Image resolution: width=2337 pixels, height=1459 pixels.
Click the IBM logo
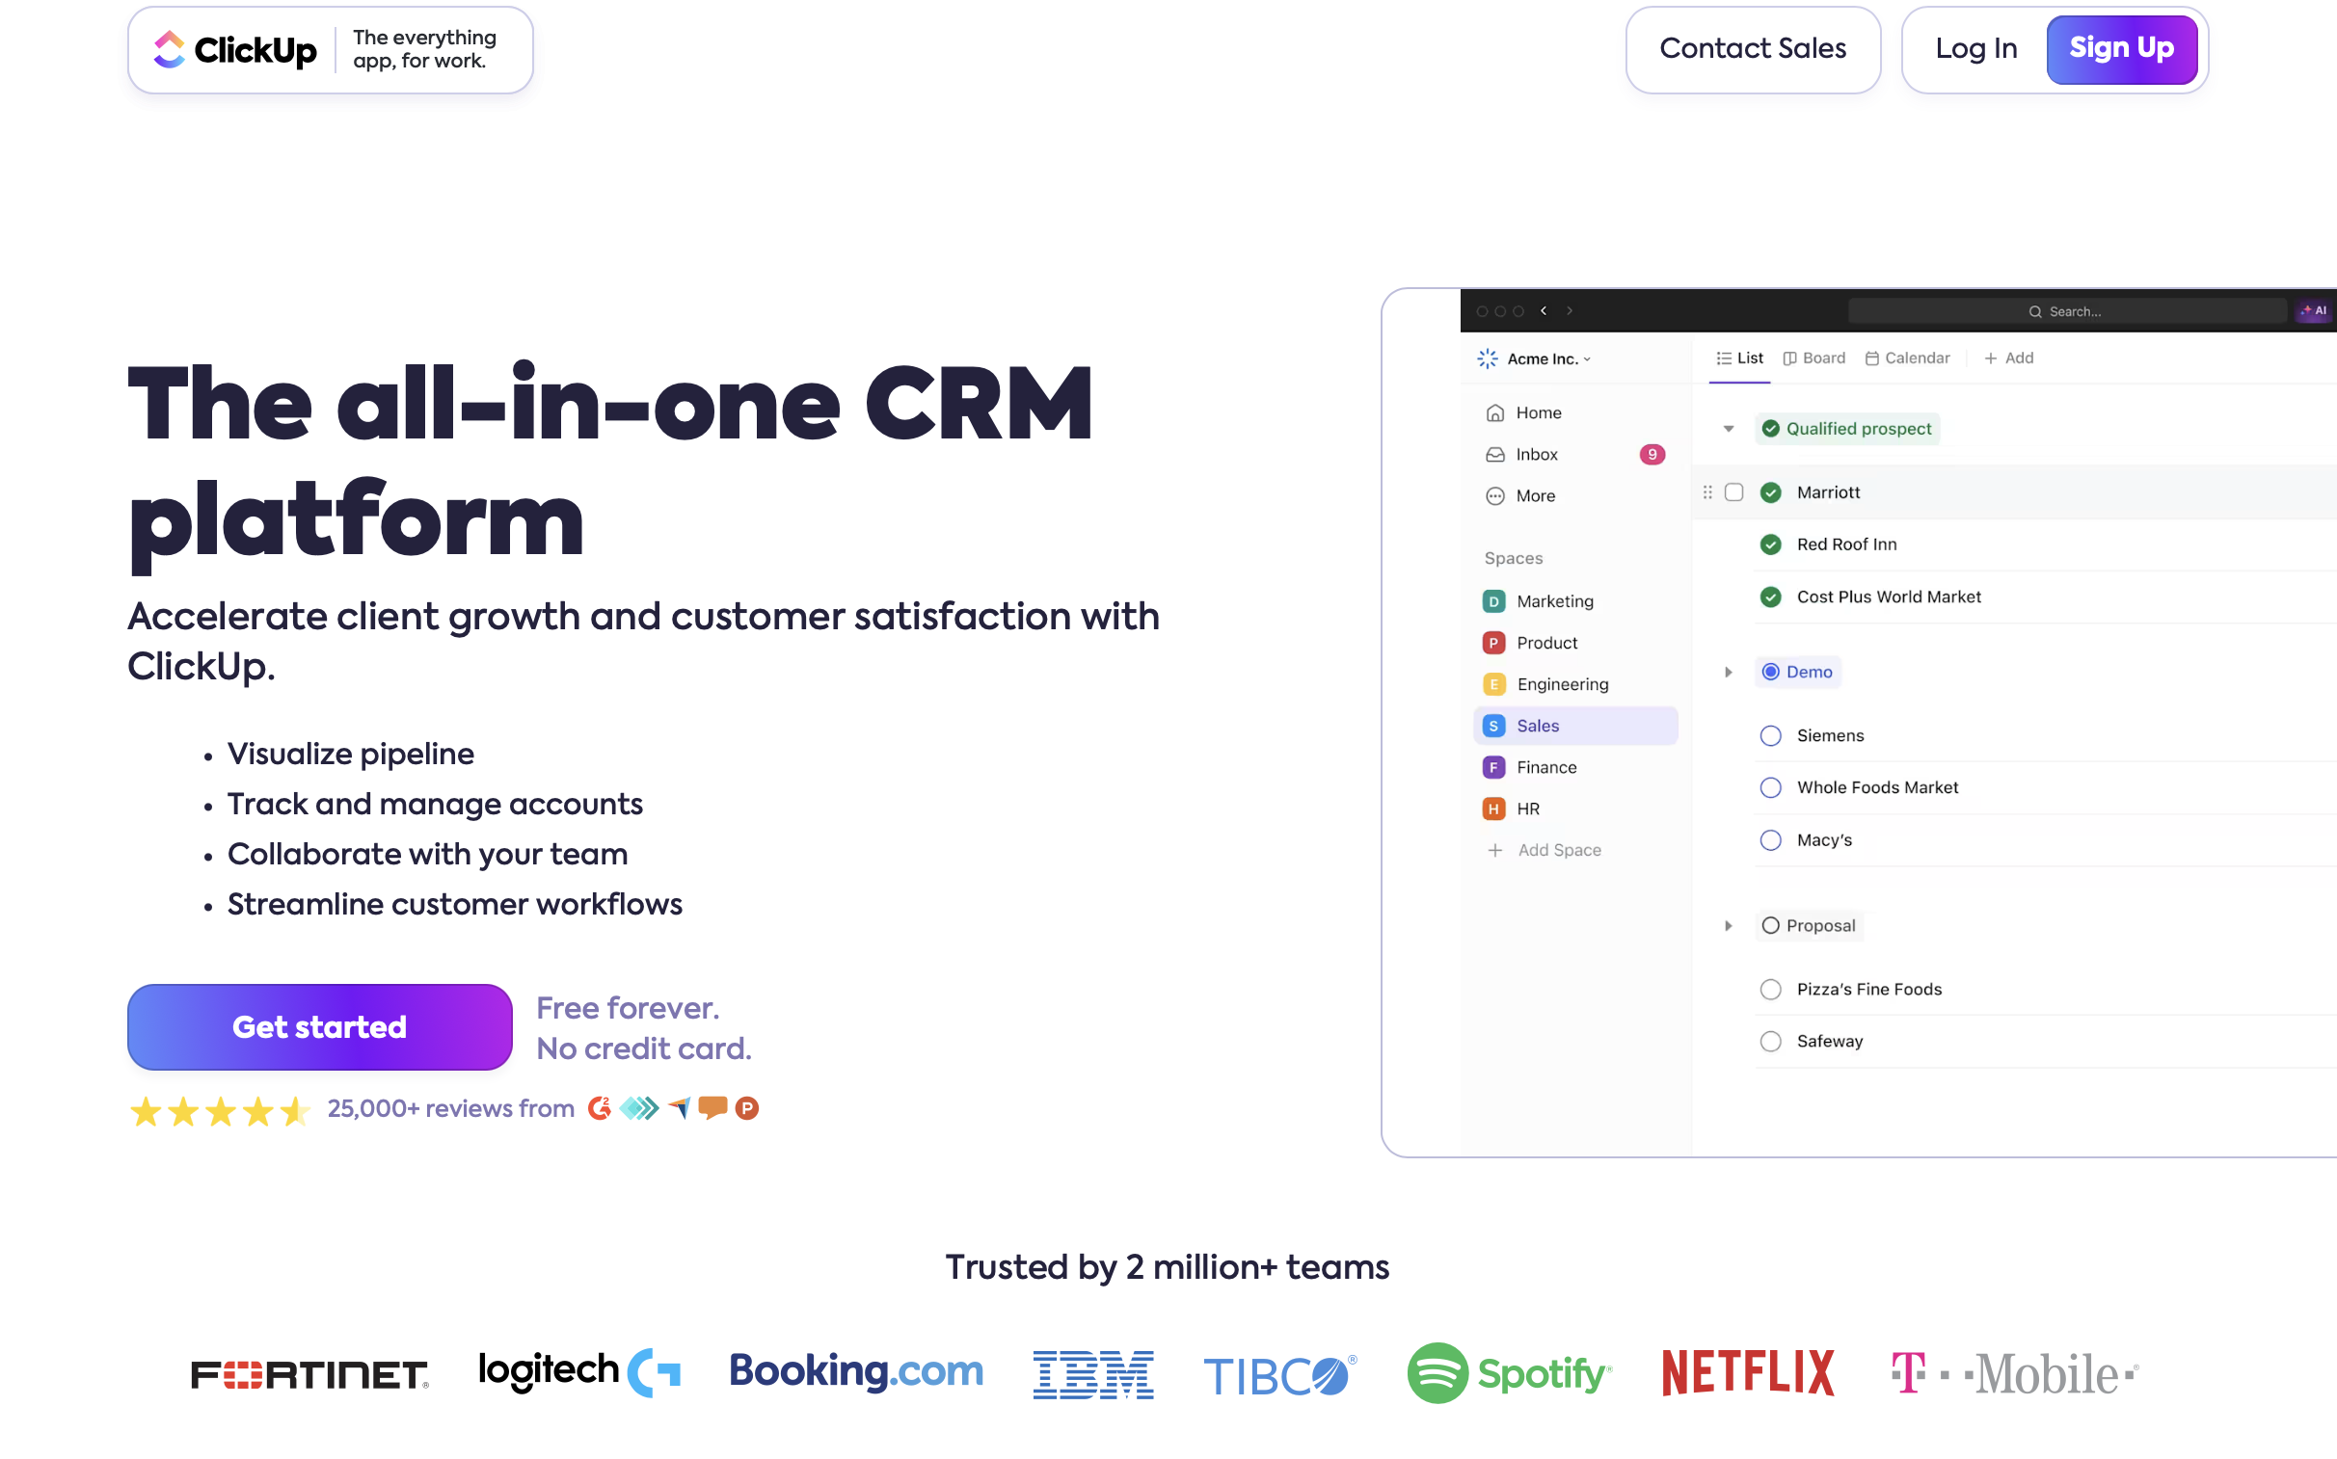coord(1092,1374)
